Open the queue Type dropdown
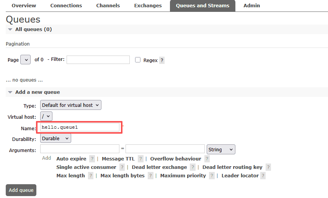328x198 pixels. [70, 105]
